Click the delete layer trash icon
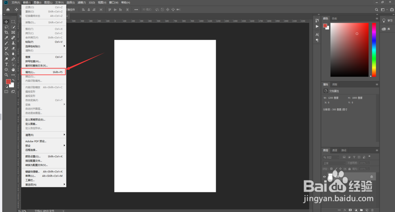The height and width of the screenshot is (212, 395). (372, 210)
